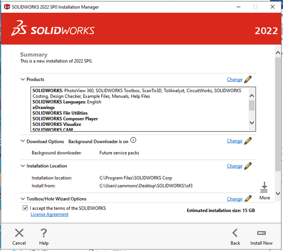Click the Installation Location section title
The height and width of the screenshot is (251, 283).
47,166
